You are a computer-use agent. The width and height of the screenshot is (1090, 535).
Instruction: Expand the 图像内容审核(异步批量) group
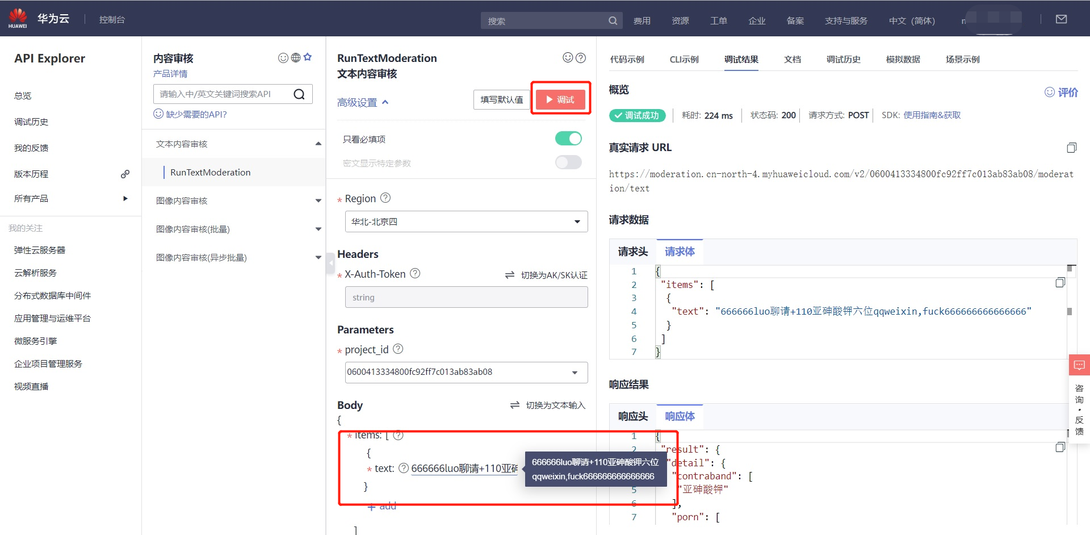point(318,257)
